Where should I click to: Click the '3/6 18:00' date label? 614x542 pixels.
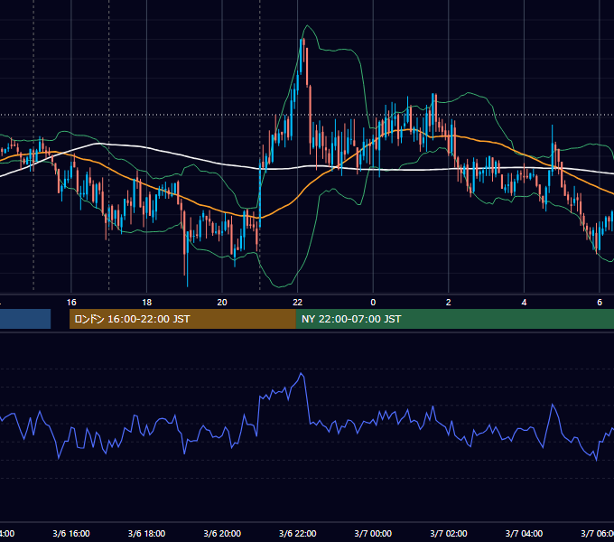147,534
